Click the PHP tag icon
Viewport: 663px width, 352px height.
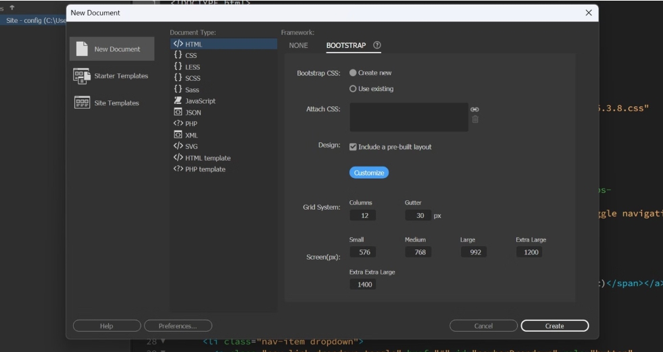pyautogui.click(x=178, y=123)
